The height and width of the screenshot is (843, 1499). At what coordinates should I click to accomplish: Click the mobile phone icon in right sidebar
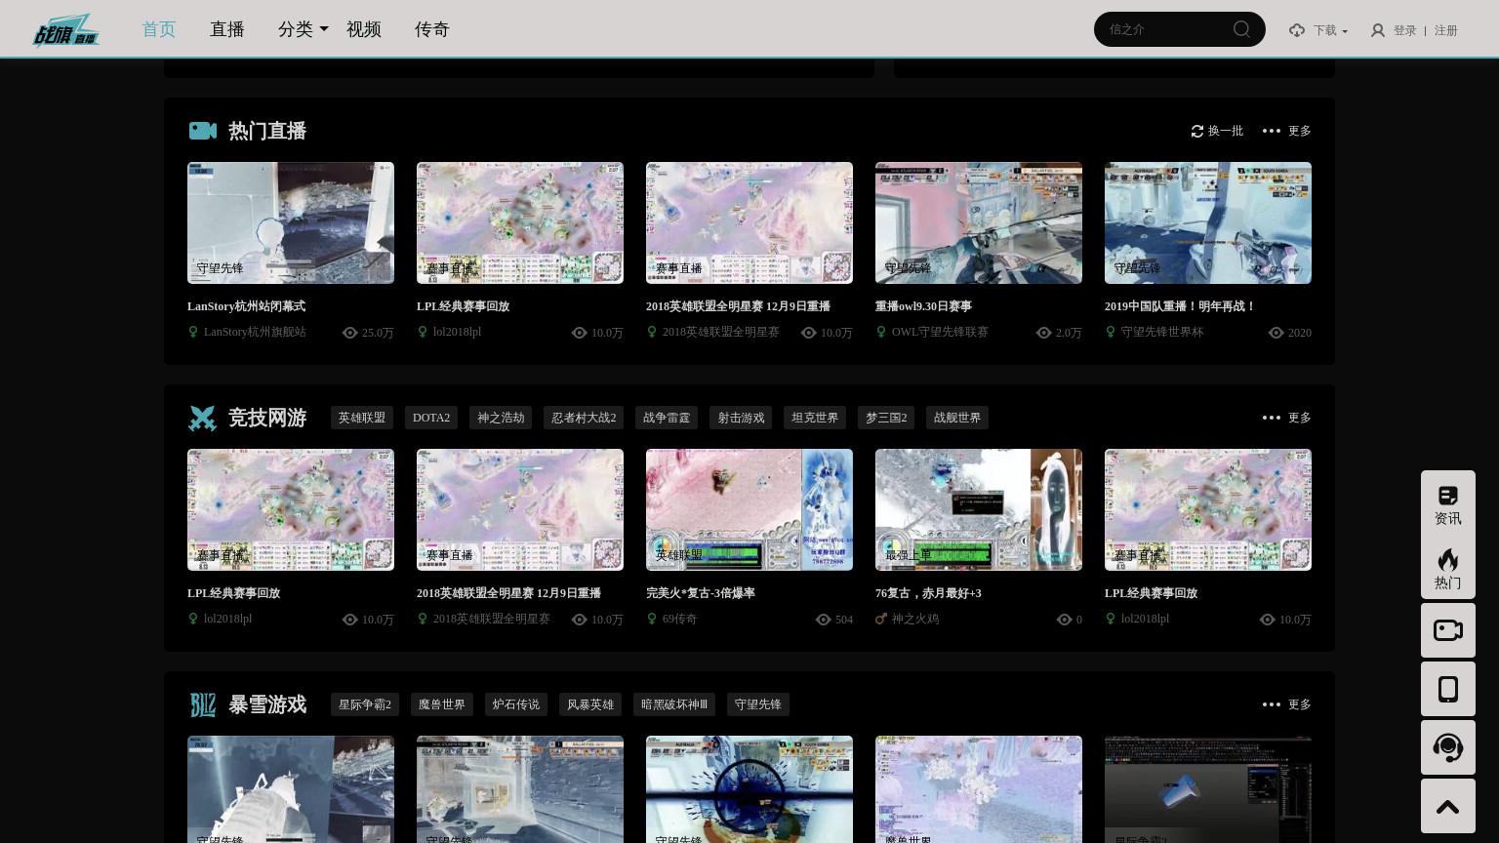pyautogui.click(x=1448, y=689)
